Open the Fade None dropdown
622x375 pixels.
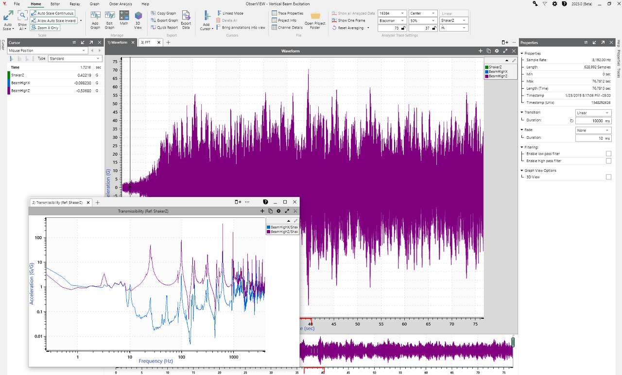tap(593, 130)
